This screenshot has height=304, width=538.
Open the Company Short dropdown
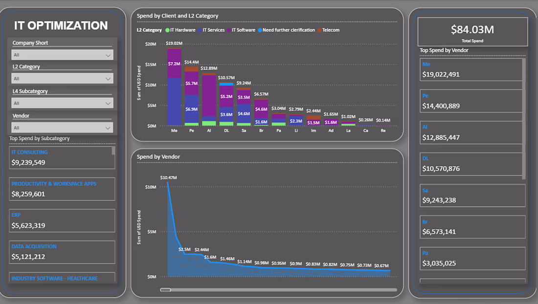pyautogui.click(x=62, y=55)
